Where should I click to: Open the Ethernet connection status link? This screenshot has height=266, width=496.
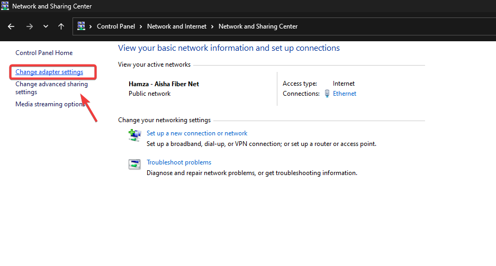point(344,94)
